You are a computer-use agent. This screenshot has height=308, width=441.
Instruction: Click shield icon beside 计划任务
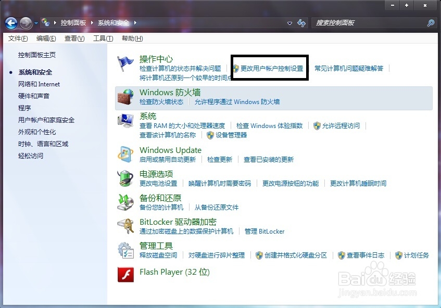click(398, 255)
